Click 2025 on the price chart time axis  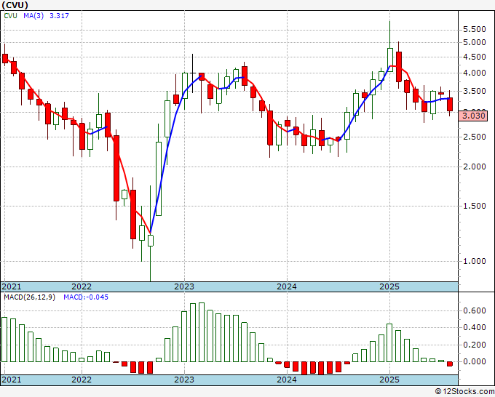click(x=389, y=286)
